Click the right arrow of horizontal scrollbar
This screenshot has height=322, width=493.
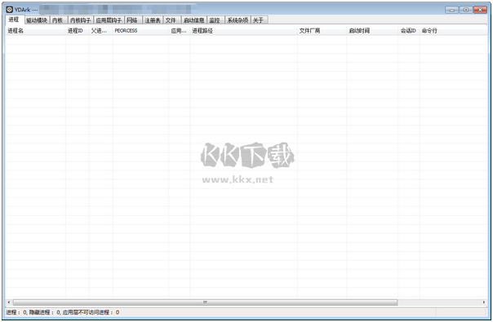pyautogui.click(x=484, y=302)
